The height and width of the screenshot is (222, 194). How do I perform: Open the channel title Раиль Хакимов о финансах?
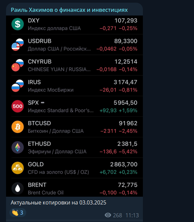pos(69,10)
